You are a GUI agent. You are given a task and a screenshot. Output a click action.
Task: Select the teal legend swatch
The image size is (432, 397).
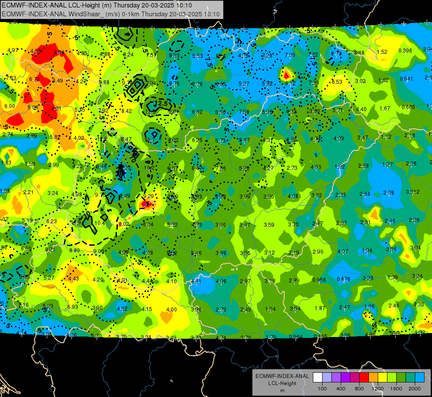pos(410,378)
